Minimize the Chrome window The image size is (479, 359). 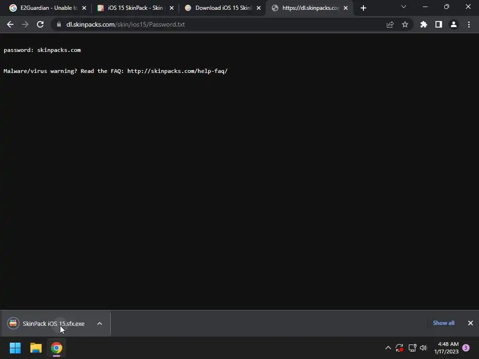[425, 7]
